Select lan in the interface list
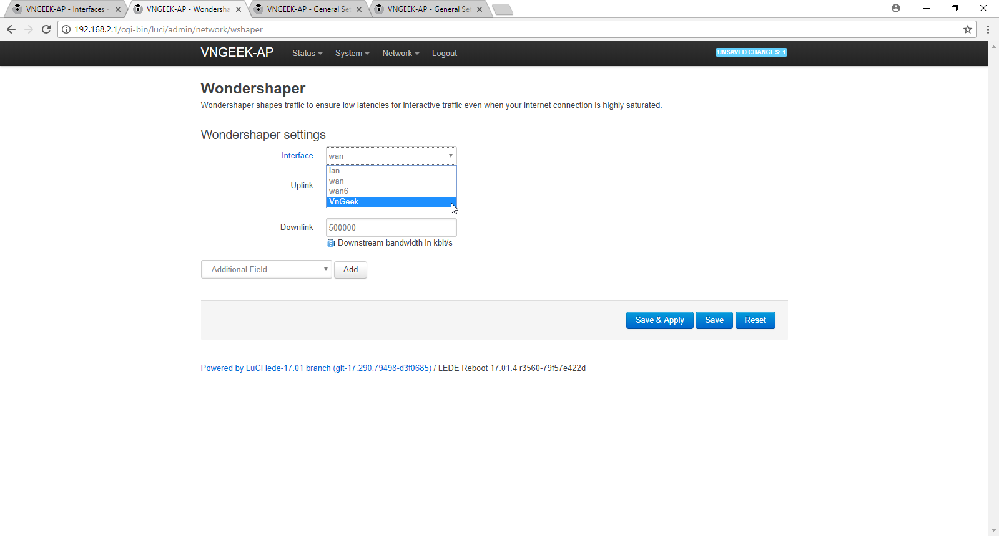 391,171
